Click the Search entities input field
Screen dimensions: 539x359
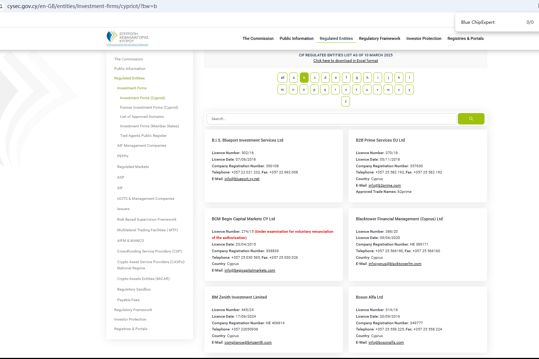tap(331, 119)
